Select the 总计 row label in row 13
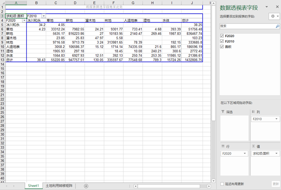The width and height of the screenshot is (281, 190). (16, 60)
